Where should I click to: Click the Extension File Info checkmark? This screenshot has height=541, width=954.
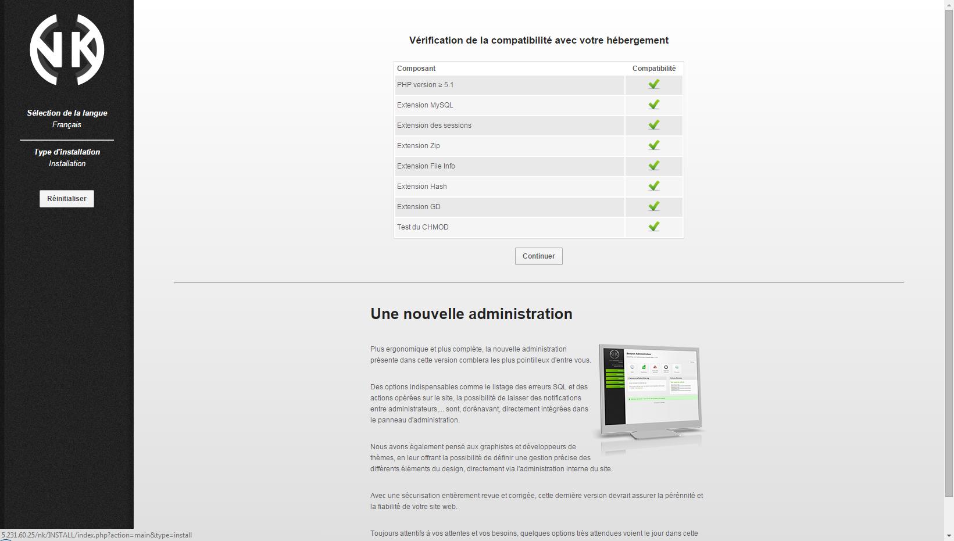[x=654, y=166]
